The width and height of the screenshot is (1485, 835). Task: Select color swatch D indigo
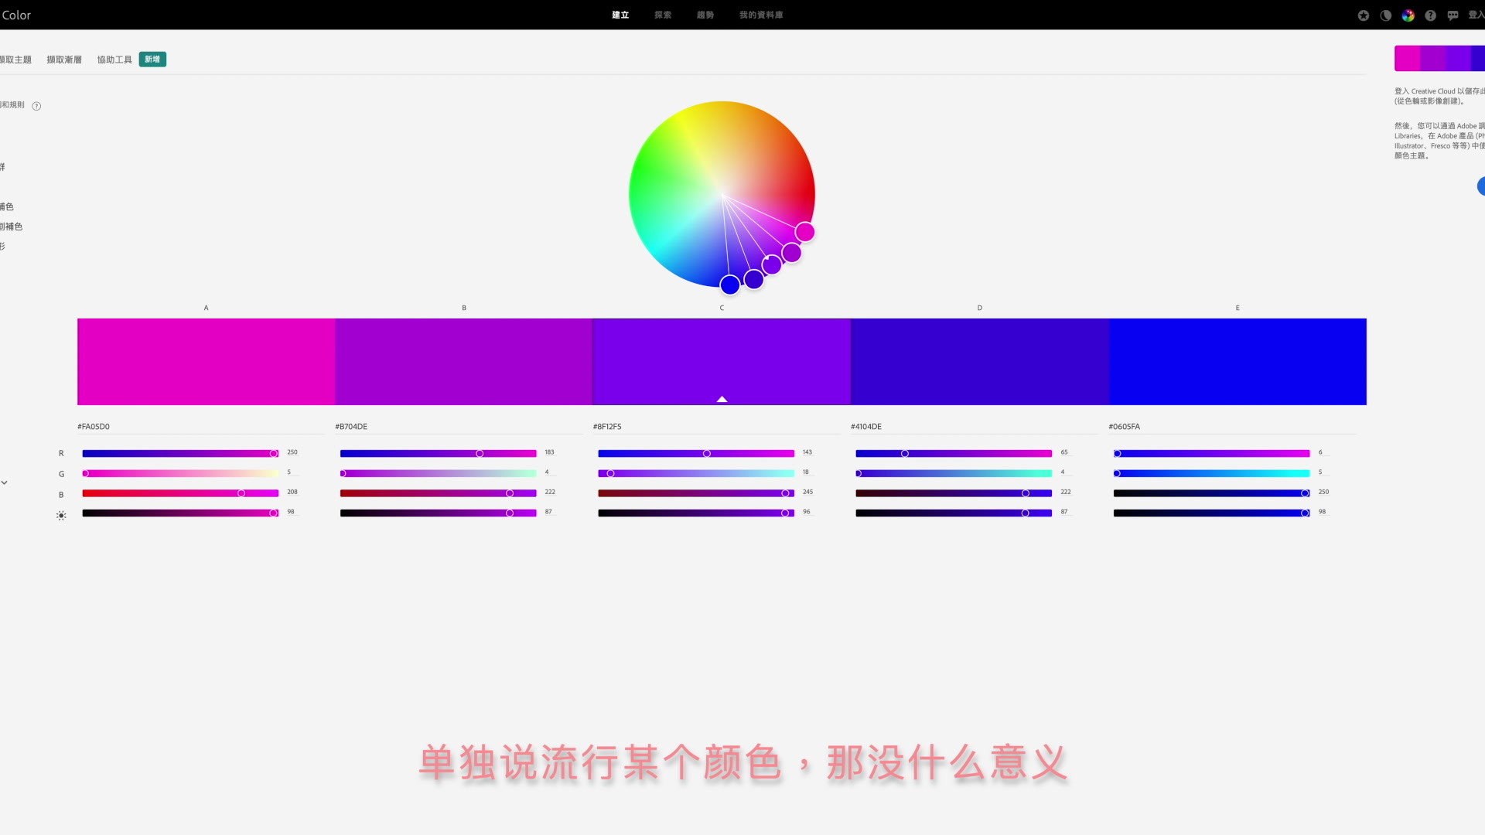click(x=980, y=361)
